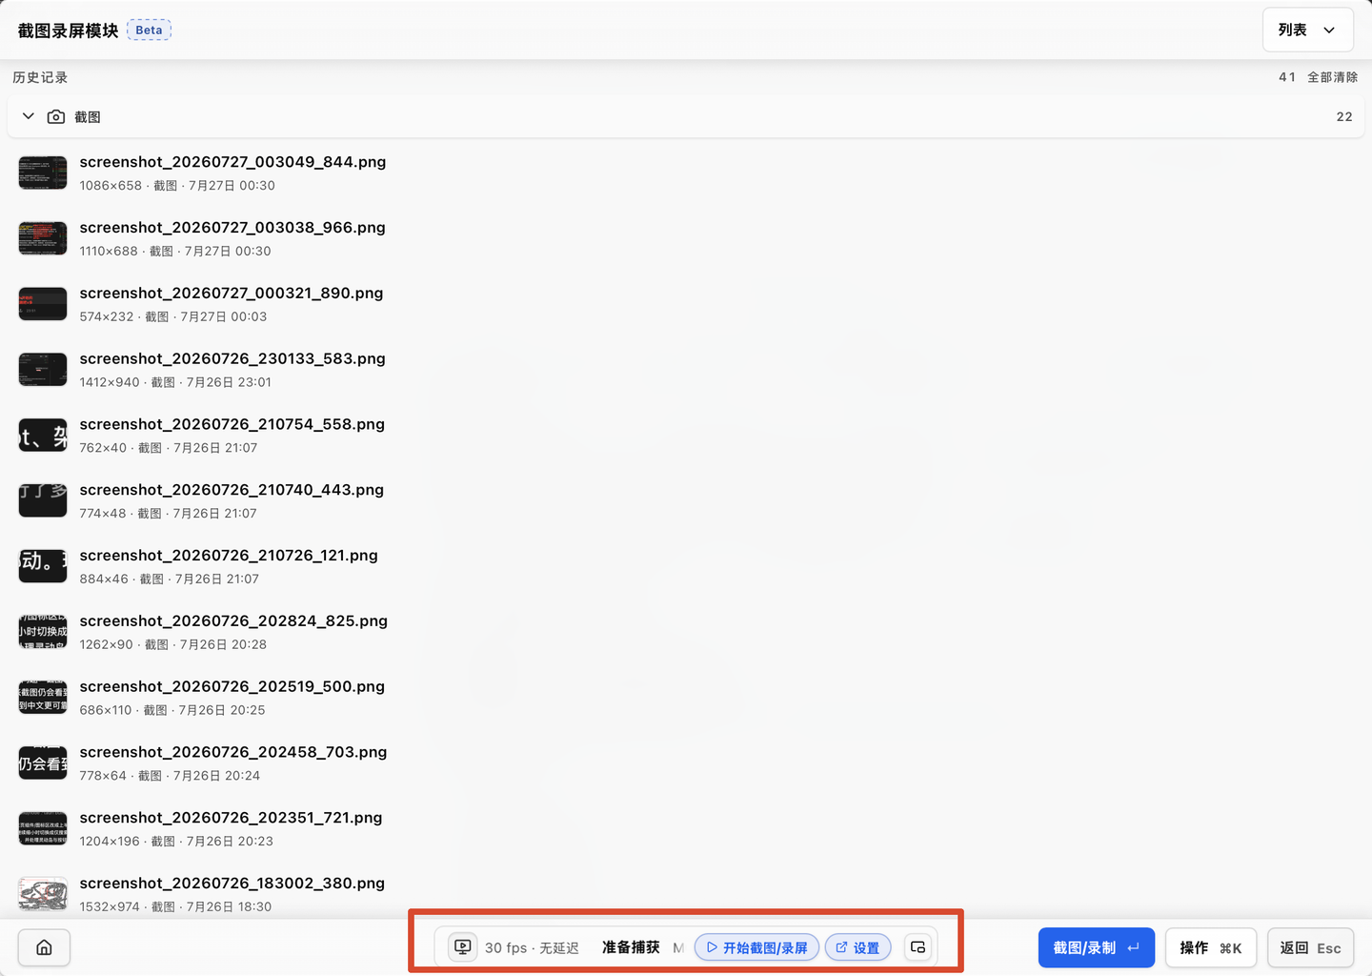Select thumbnail of screenshot_20260726_202824_825.png
1372x976 pixels.
click(43, 632)
